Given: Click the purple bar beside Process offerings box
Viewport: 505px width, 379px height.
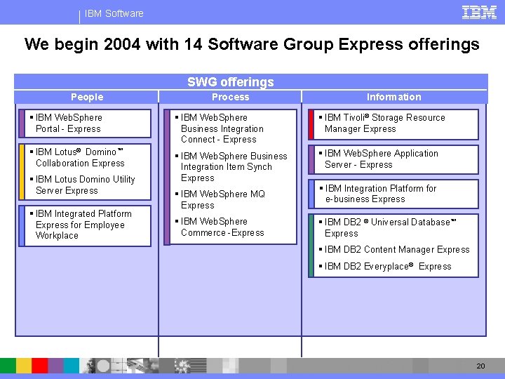Looking at the screenshot, I should tap(167, 177).
